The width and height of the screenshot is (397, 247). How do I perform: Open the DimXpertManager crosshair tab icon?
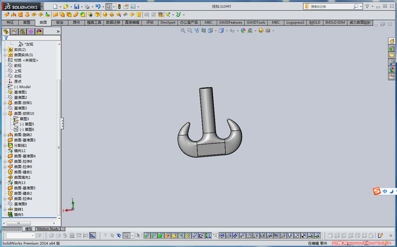(x=31, y=32)
